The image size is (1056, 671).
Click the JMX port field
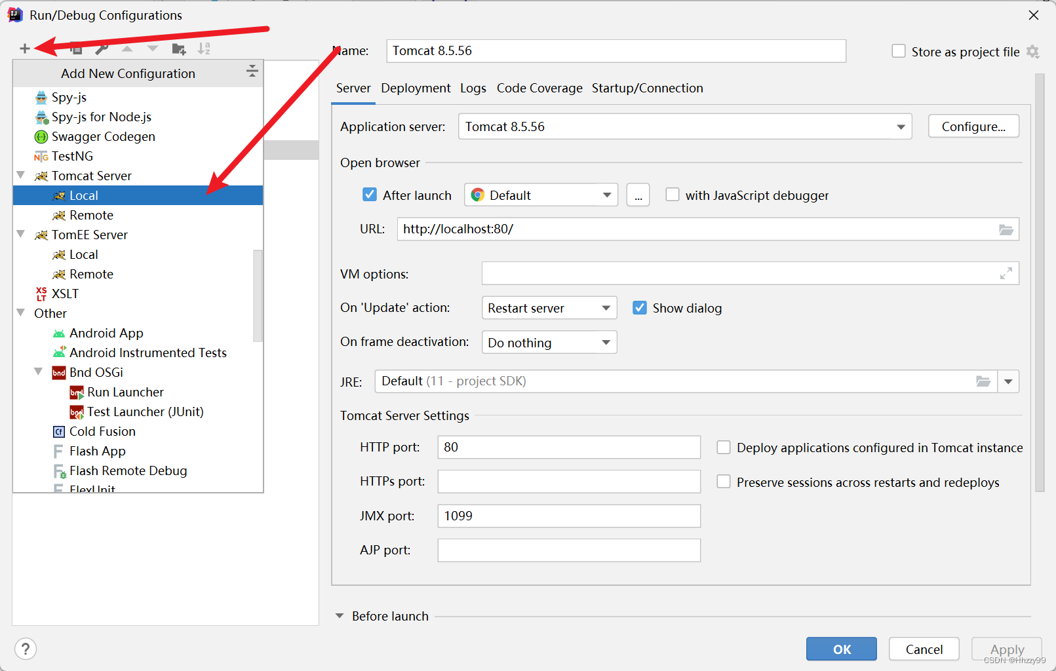[x=569, y=516]
